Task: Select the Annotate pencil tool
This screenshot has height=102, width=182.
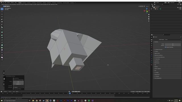Action: [2, 24]
